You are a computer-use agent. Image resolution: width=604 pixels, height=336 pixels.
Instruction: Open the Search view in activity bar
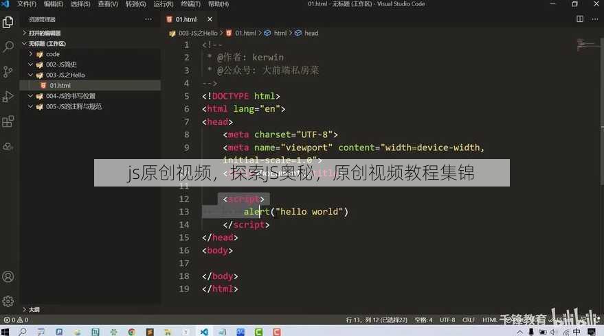(x=8, y=47)
